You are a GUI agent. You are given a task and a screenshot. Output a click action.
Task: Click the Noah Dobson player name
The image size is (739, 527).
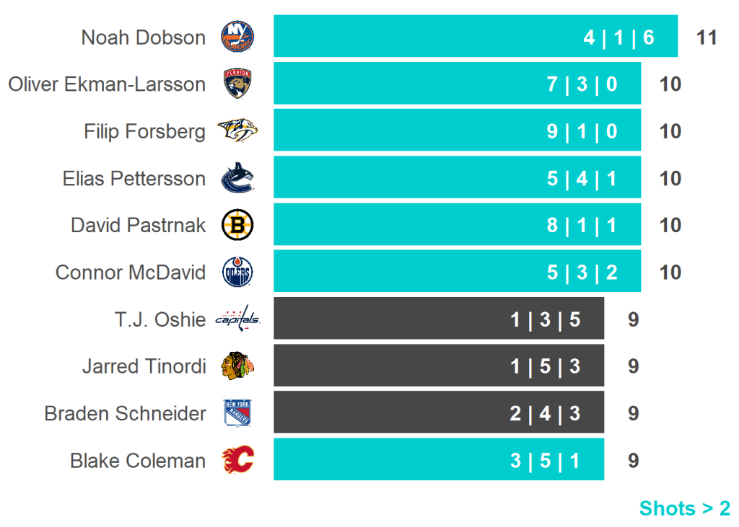click(143, 37)
